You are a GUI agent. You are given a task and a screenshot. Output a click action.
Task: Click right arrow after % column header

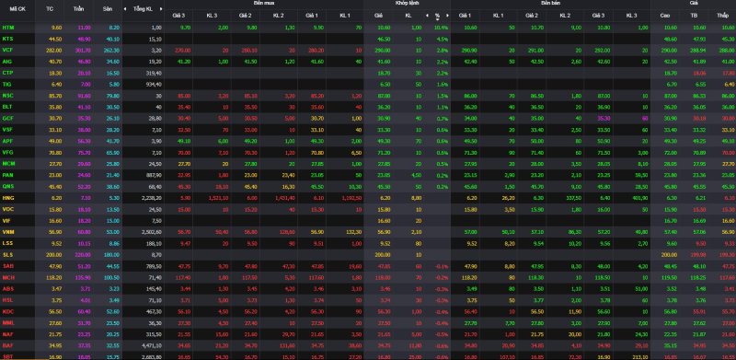[447, 16]
